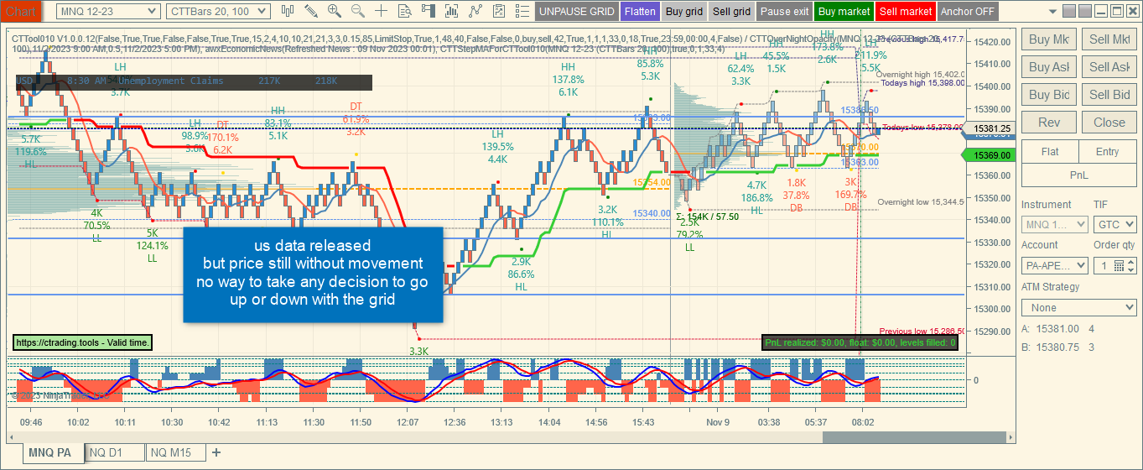This screenshot has width=1143, height=470.
Task: Click the Flatten button
Action: pyautogui.click(x=640, y=12)
